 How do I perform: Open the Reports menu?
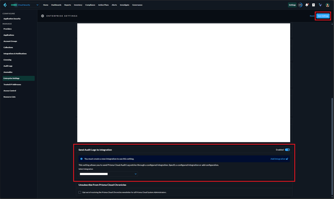point(68,5)
